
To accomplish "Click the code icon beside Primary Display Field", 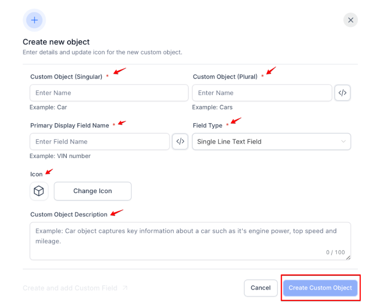I will [180, 142].
